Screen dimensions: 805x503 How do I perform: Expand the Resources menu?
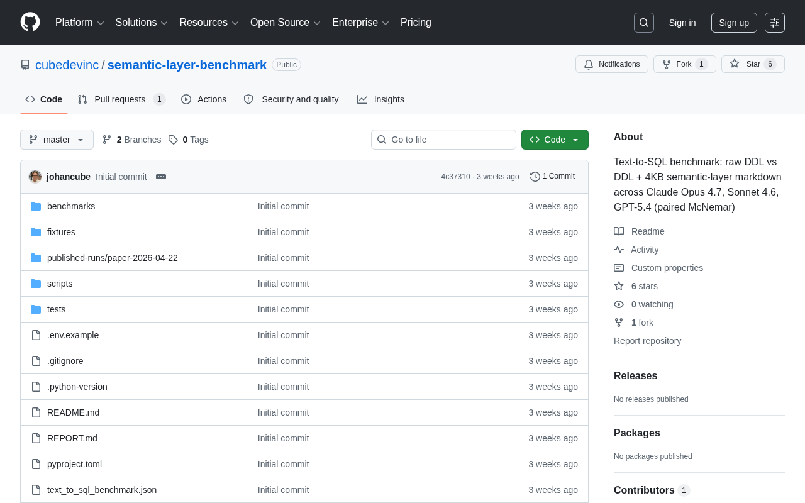209,23
